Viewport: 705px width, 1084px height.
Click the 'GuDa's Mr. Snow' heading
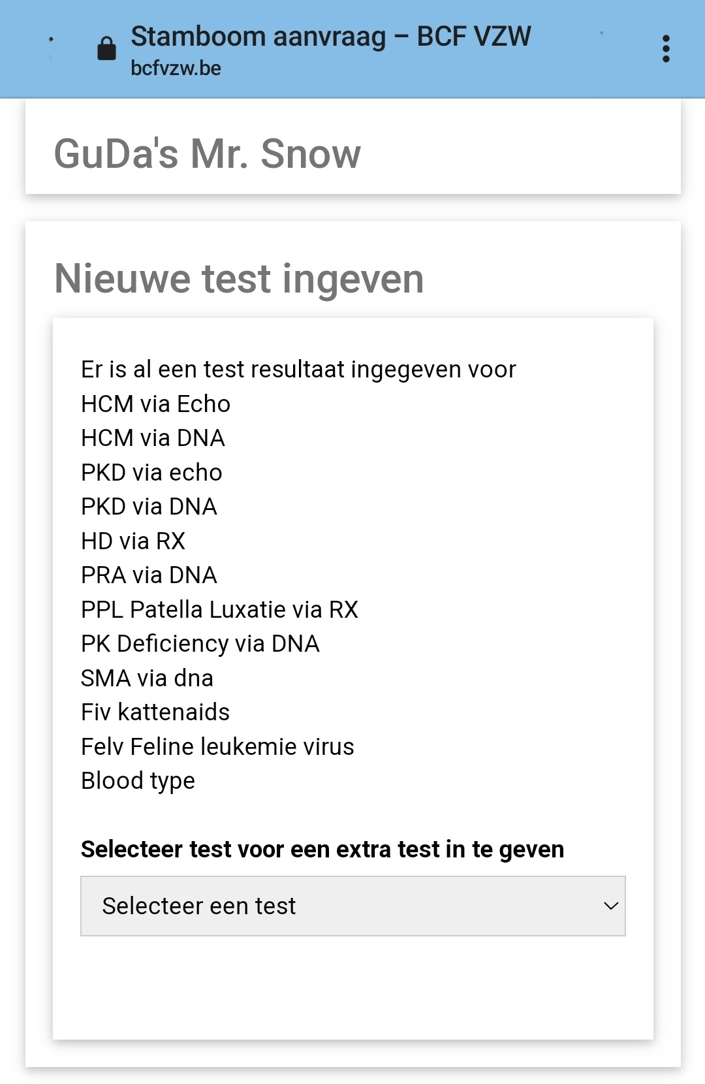point(207,154)
